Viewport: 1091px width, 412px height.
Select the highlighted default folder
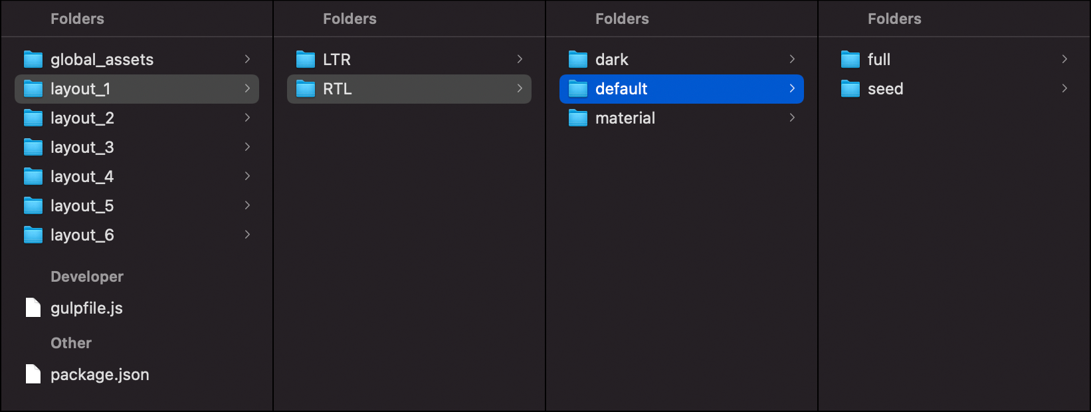pos(682,89)
